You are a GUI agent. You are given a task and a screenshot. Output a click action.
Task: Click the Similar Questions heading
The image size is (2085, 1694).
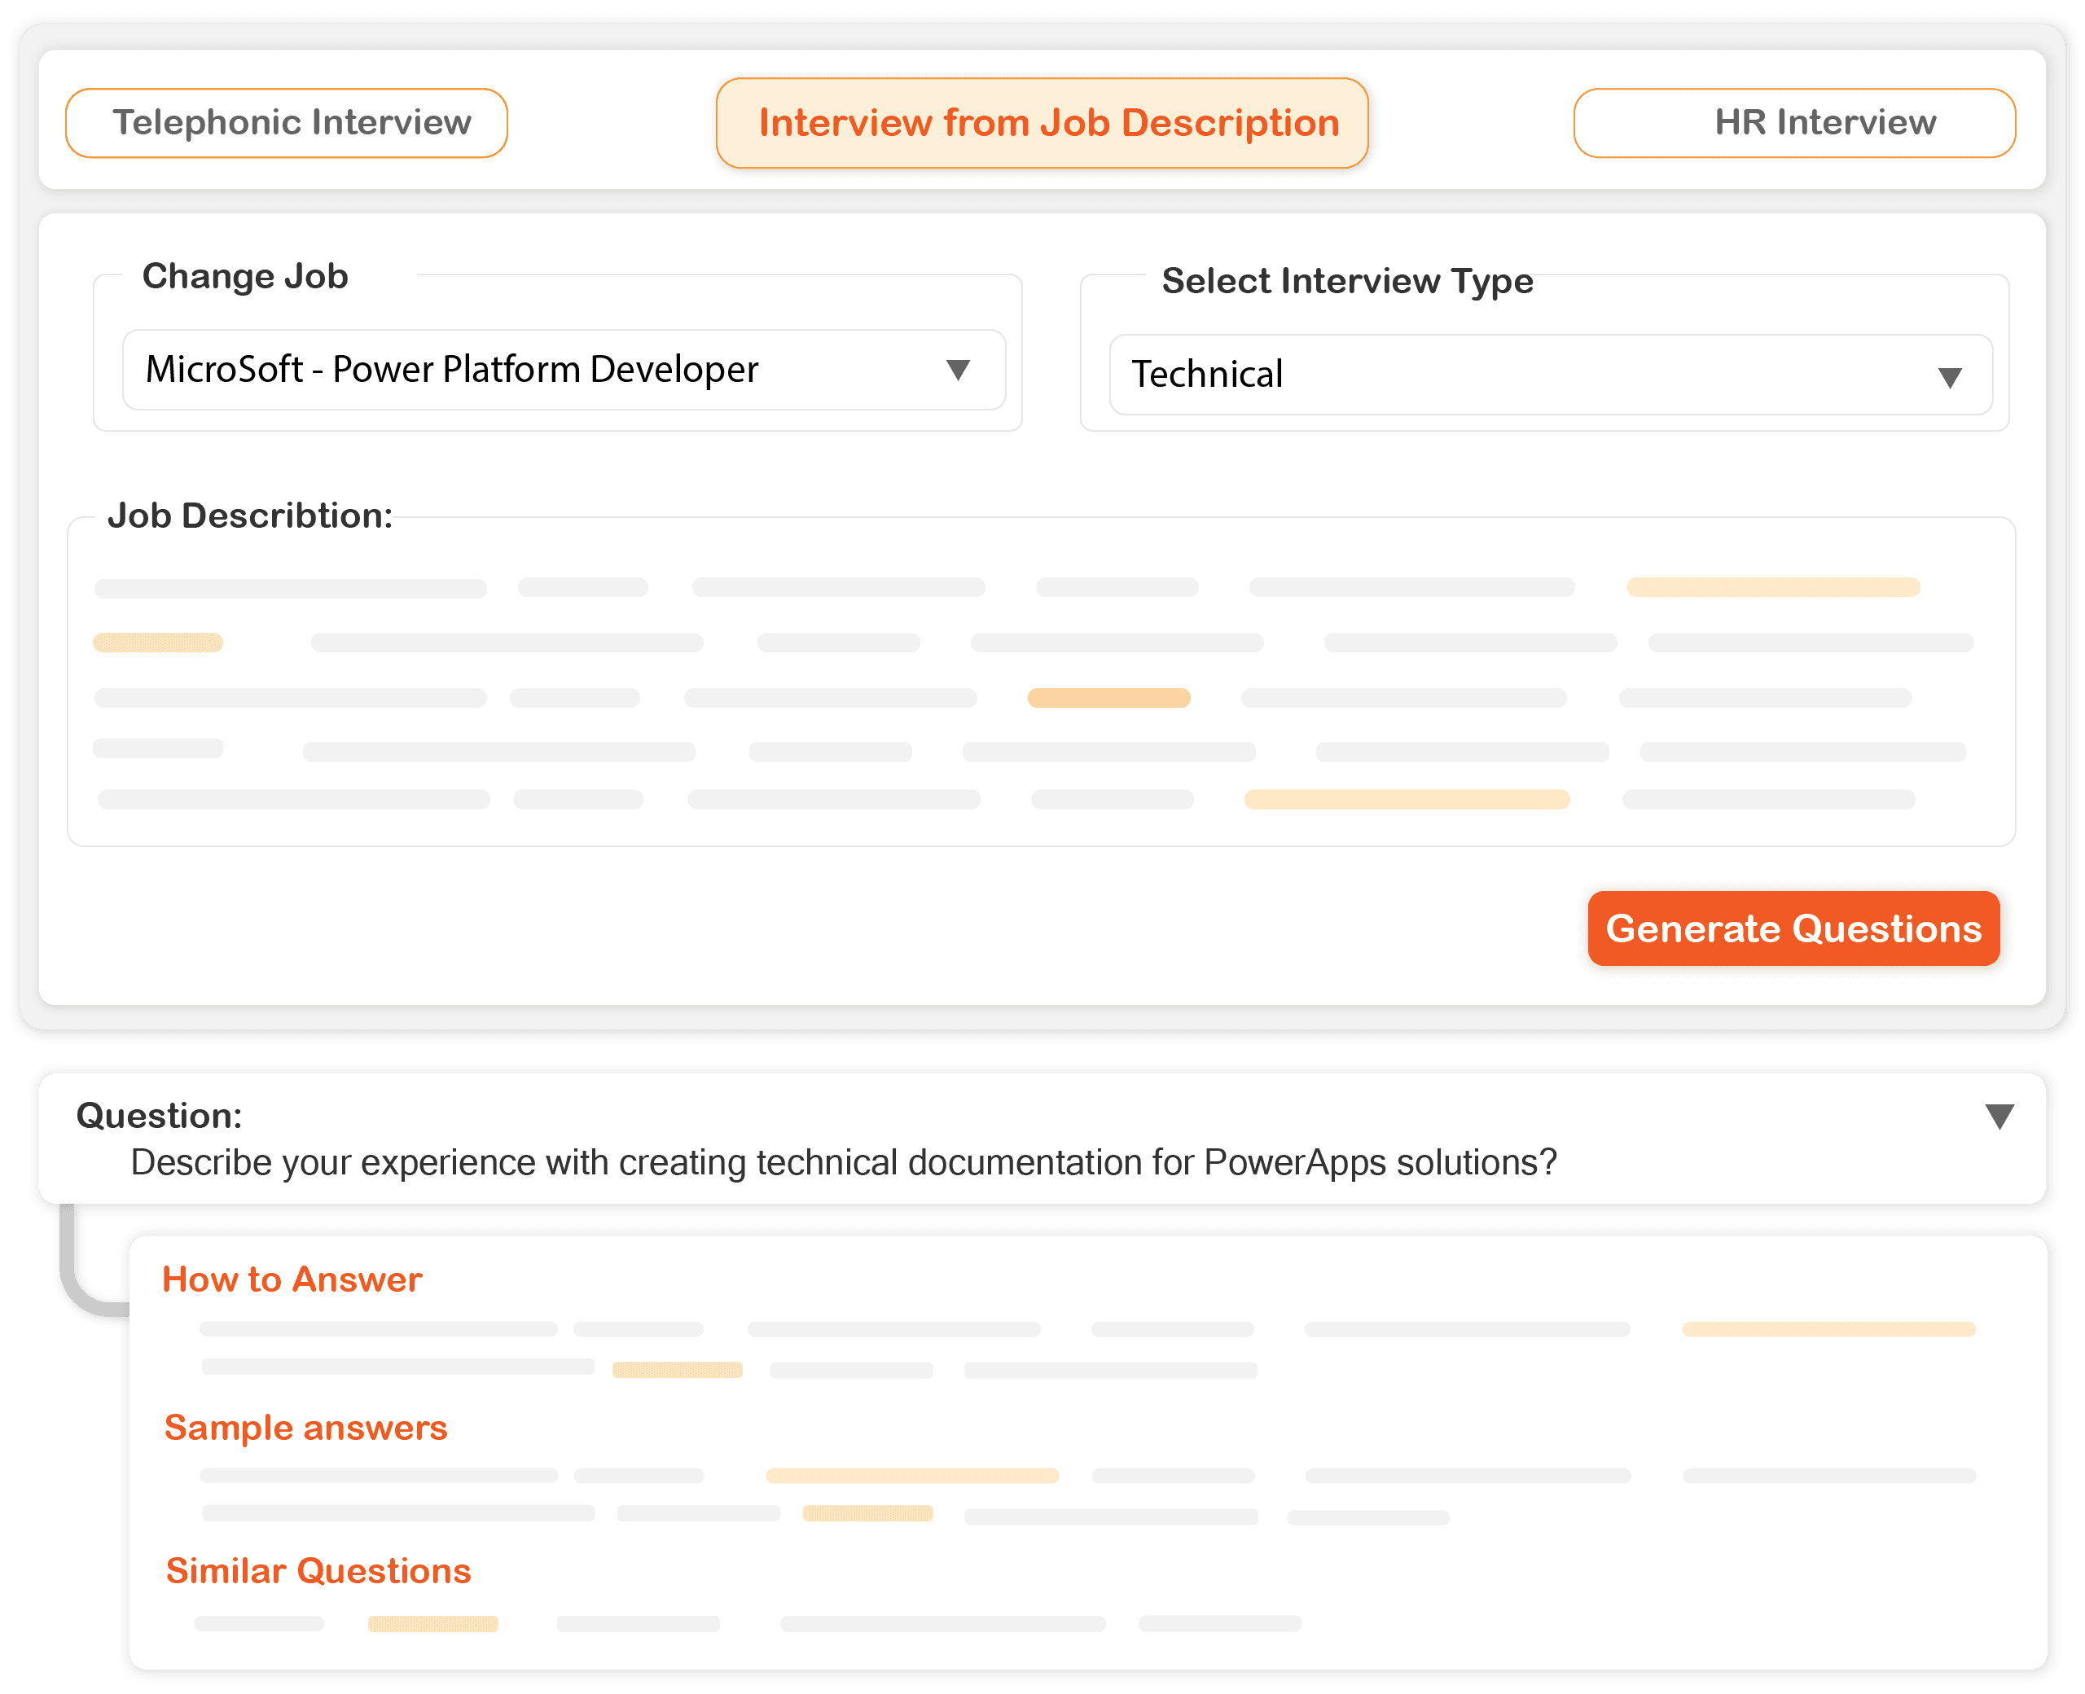[x=318, y=1571]
